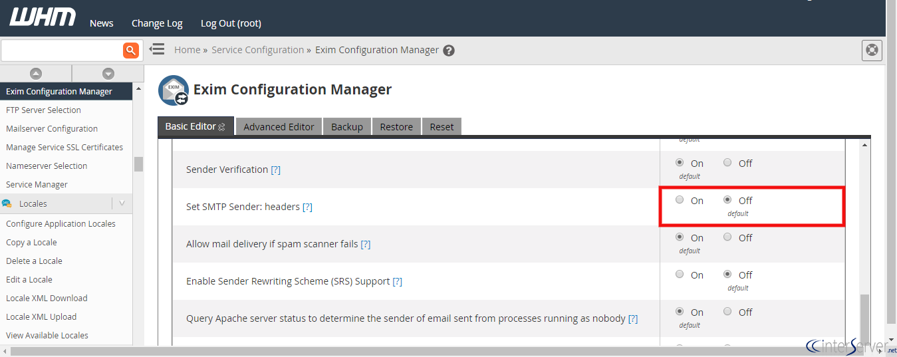The width and height of the screenshot is (897, 357).
Task: Open Service Configuration breadcrumb link
Action: [257, 50]
